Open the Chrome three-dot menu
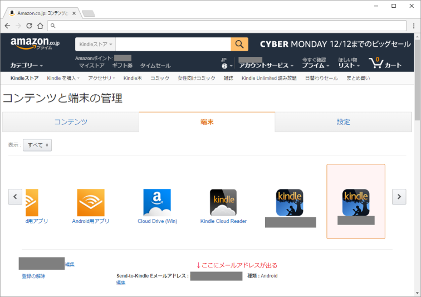The width and height of the screenshot is (421, 297). pos(414,26)
